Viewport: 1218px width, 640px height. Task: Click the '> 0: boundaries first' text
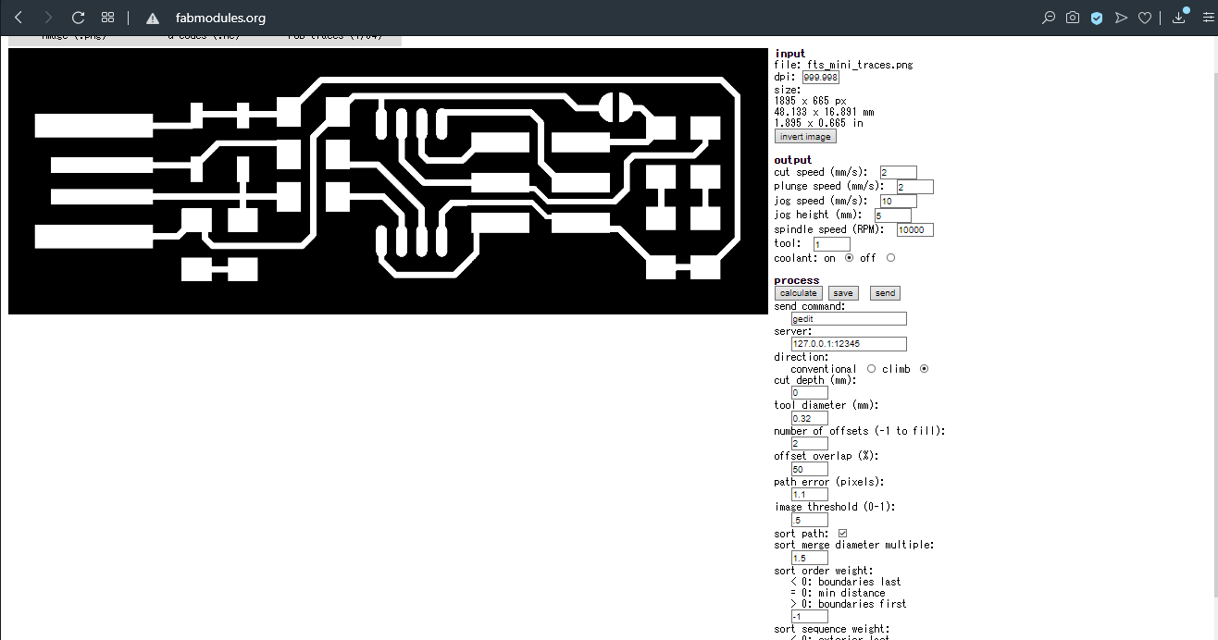pos(849,604)
